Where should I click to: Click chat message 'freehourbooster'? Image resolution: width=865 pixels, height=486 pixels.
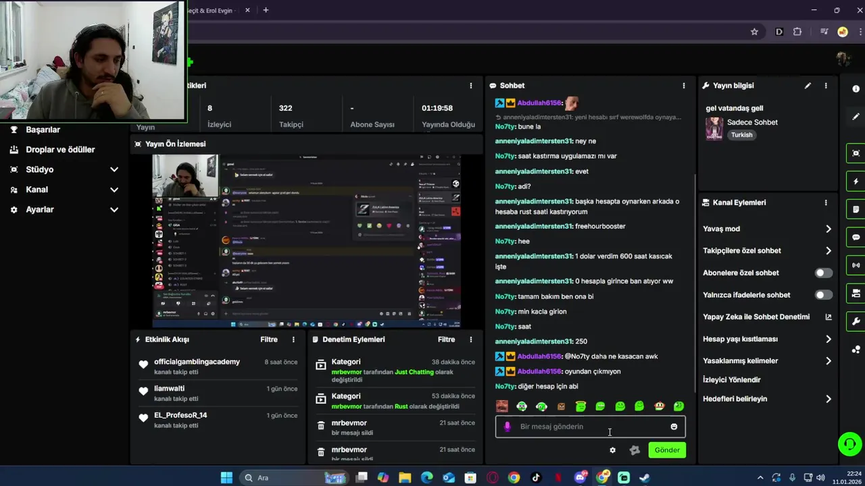(x=600, y=226)
